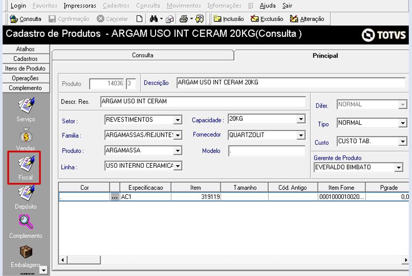Click the Modelo input field

pos(267,151)
